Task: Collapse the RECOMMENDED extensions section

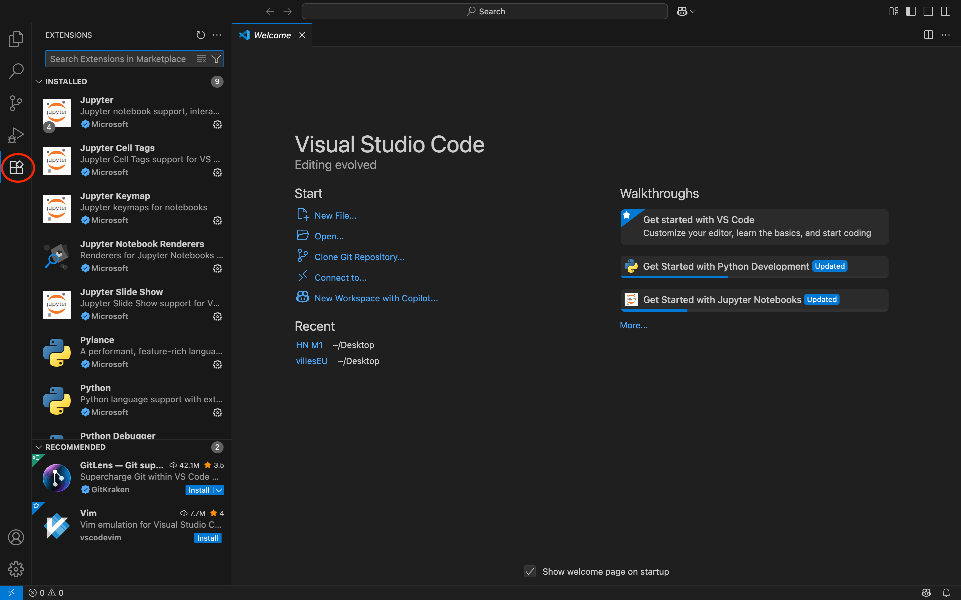Action: [x=38, y=447]
